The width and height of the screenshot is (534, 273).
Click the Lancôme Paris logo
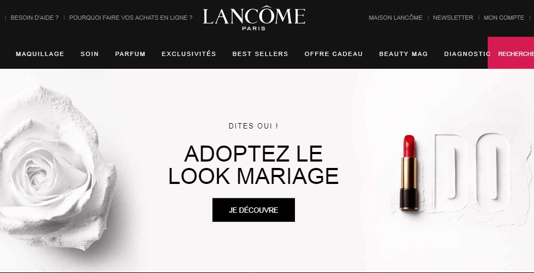tap(254, 18)
